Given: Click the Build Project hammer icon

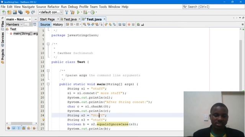Looking at the screenshot, I should click(x=67, y=12).
